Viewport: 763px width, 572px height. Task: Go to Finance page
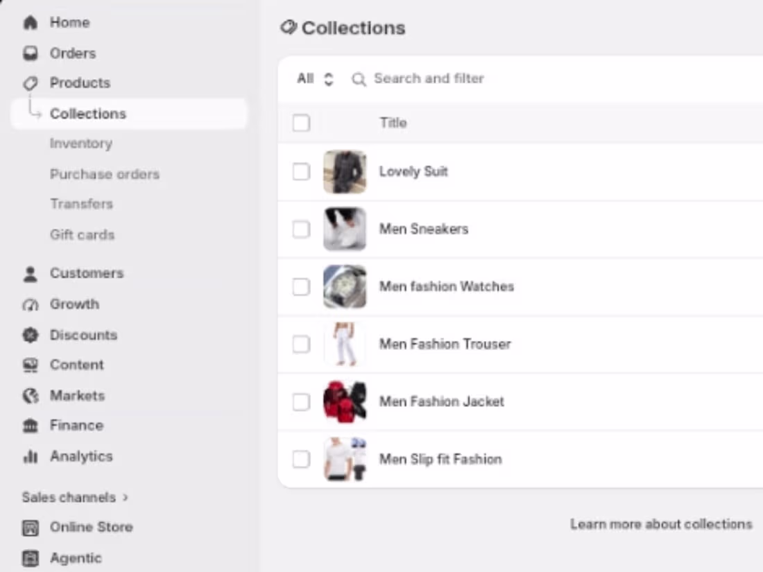pyautogui.click(x=77, y=426)
